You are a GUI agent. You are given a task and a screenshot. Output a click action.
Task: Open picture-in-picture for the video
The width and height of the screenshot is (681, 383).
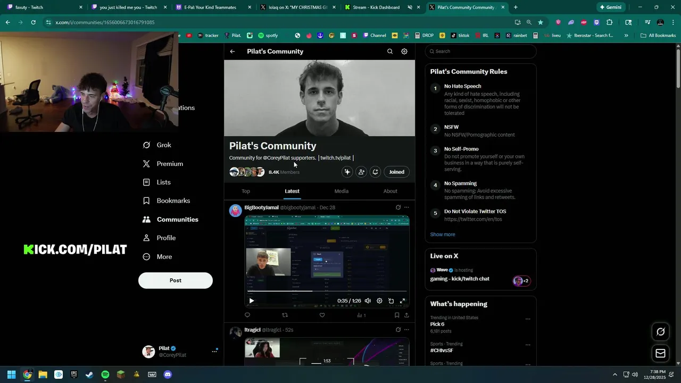391,301
